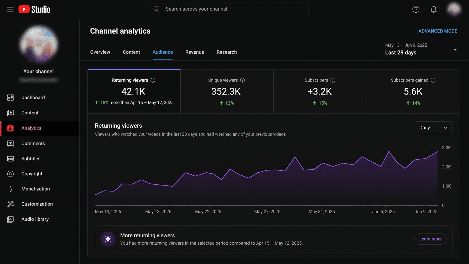Click the Copyright circle icon

click(x=10, y=174)
